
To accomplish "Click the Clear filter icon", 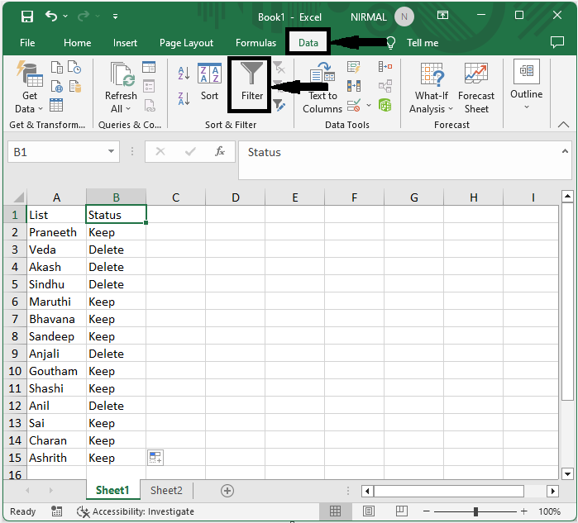I will (279, 68).
